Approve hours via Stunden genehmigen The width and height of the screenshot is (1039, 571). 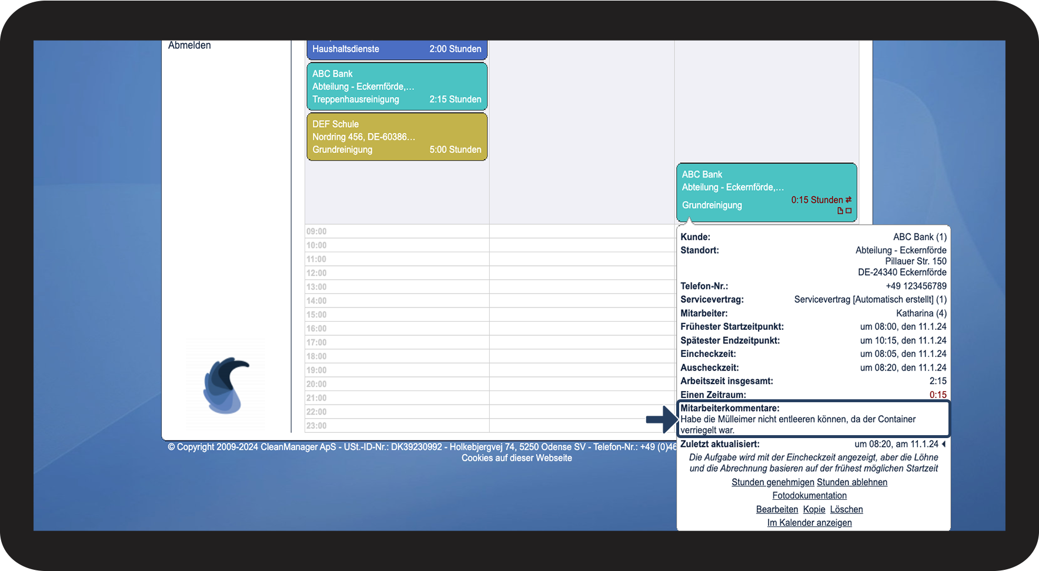pyautogui.click(x=773, y=482)
